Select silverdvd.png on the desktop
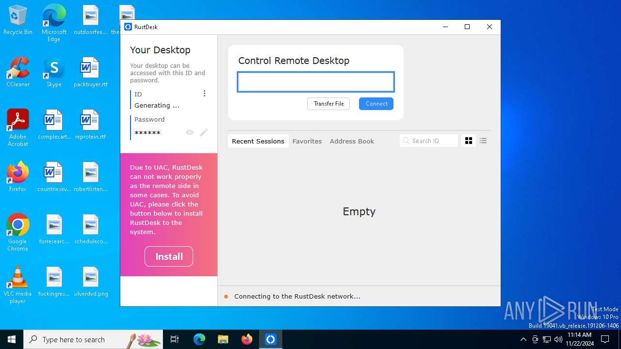The height and width of the screenshot is (349, 621). [90, 282]
